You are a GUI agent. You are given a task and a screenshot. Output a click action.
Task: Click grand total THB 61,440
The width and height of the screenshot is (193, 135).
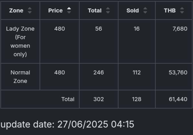click(x=178, y=99)
